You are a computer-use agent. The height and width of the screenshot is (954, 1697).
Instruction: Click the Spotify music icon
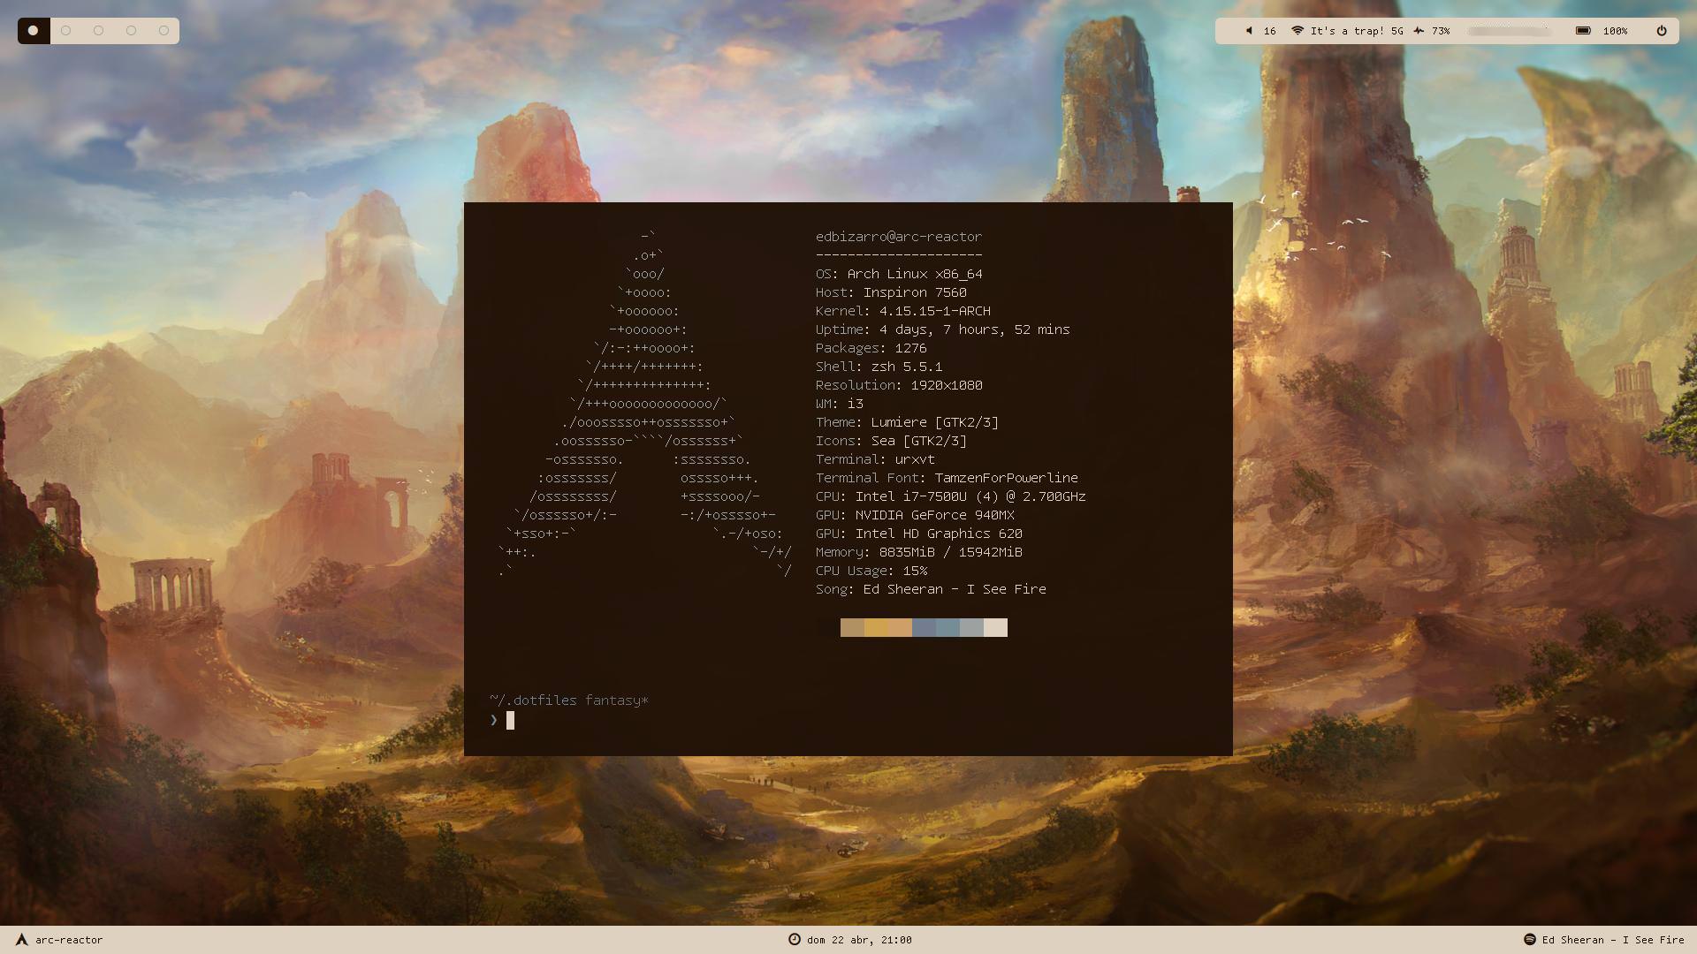[x=1529, y=940]
